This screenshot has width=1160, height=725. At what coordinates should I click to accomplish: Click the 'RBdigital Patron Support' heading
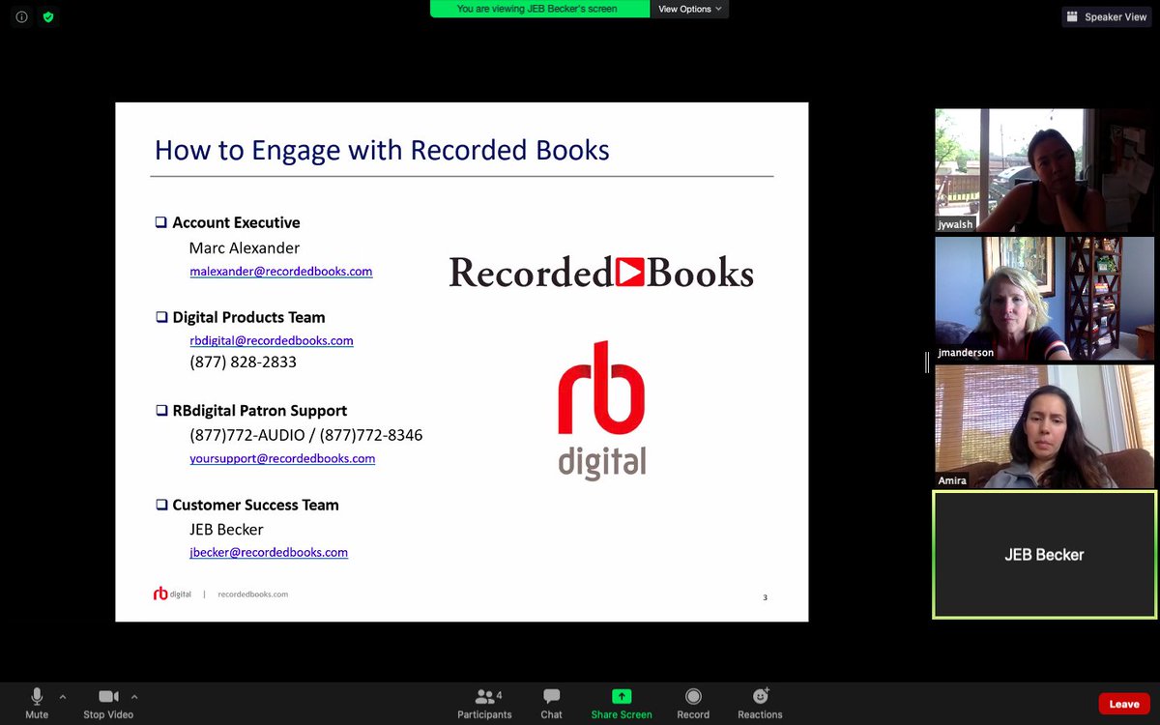(259, 411)
